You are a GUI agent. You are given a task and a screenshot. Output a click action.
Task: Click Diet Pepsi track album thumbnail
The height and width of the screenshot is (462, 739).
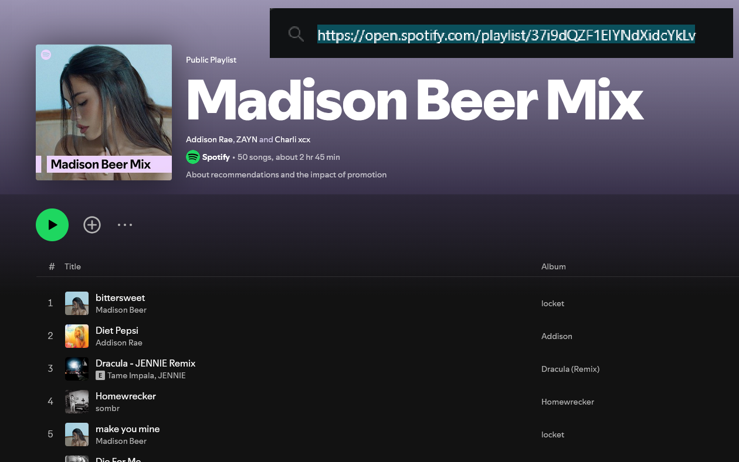(77, 336)
